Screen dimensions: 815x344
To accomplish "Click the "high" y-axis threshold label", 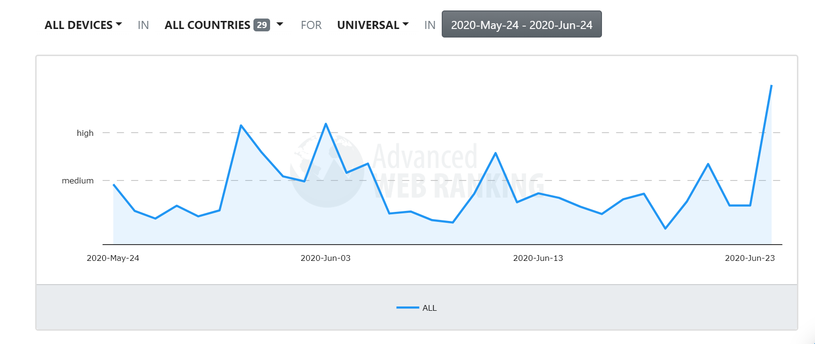I will (x=85, y=133).
